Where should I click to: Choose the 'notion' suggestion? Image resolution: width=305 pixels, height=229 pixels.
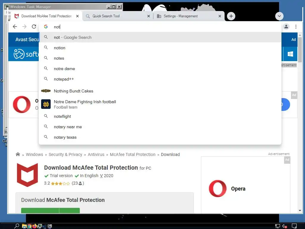pos(160,48)
